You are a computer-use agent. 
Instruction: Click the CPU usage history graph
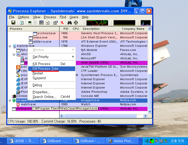[x=97, y=23]
